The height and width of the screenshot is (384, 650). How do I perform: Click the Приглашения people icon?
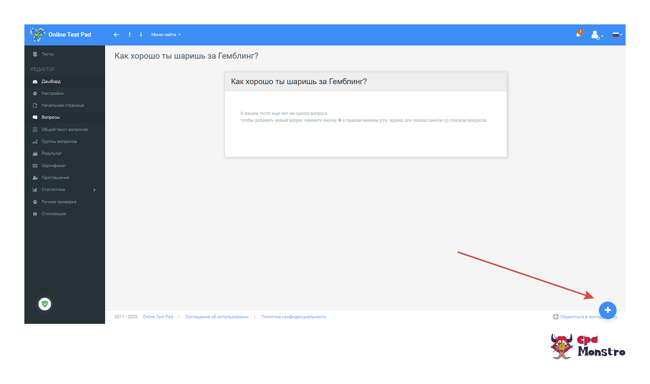(35, 178)
